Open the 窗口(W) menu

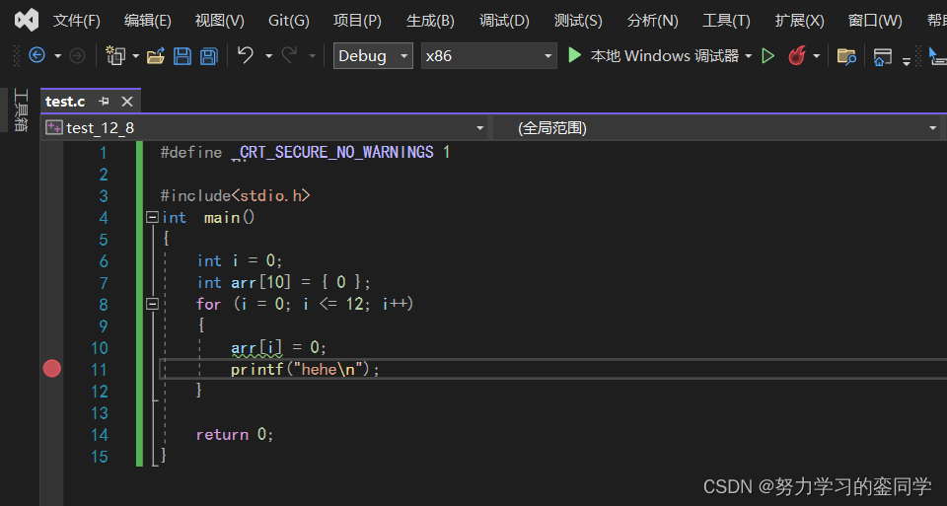[875, 21]
